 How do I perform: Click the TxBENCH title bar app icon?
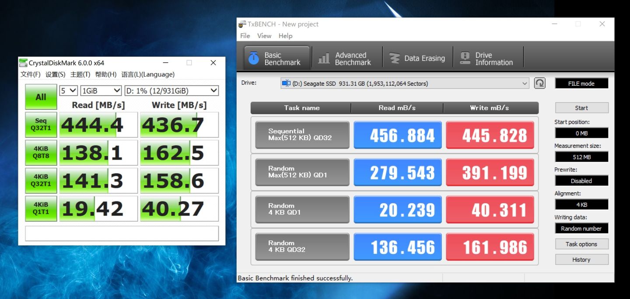pos(242,24)
